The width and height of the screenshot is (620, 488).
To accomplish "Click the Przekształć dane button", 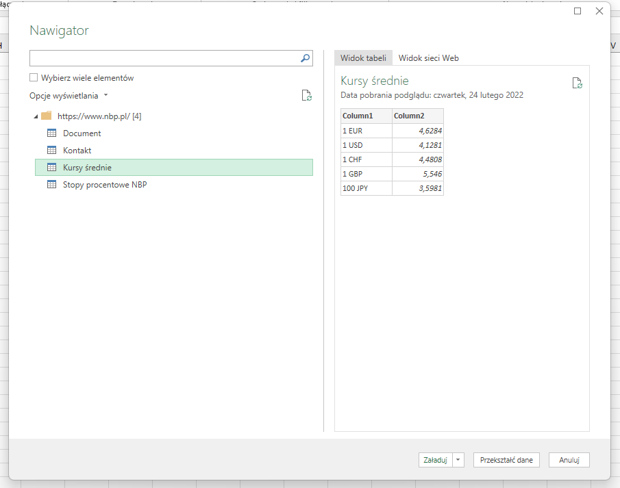I will (506, 459).
